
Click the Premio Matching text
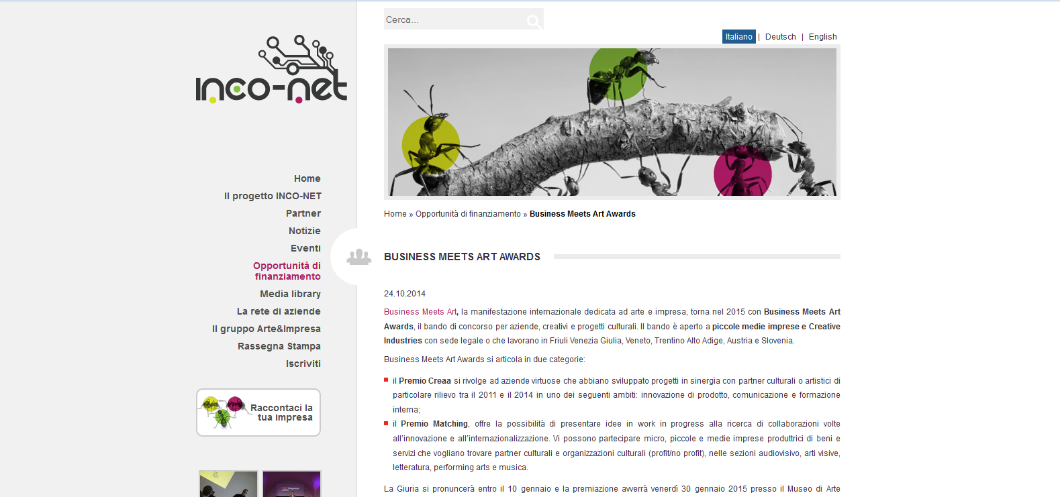[434, 424]
